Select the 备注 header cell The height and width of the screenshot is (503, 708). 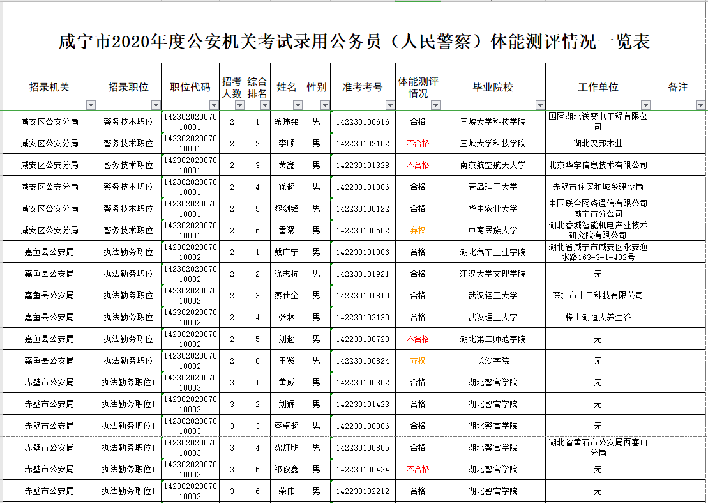[x=678, y=87]
